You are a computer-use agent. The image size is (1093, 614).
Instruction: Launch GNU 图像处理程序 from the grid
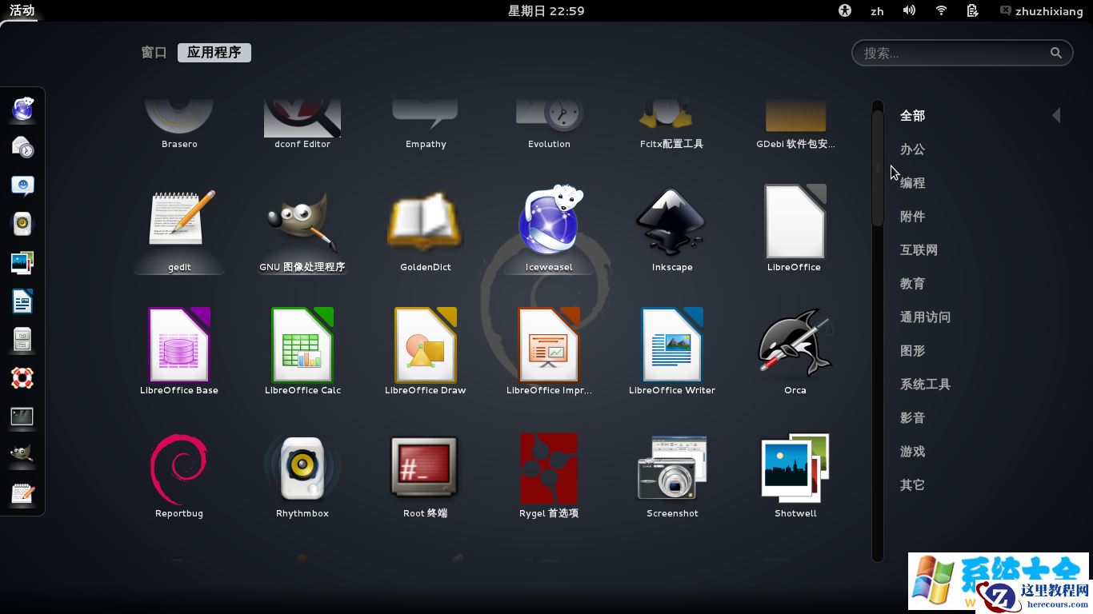[x=302, y=229]
